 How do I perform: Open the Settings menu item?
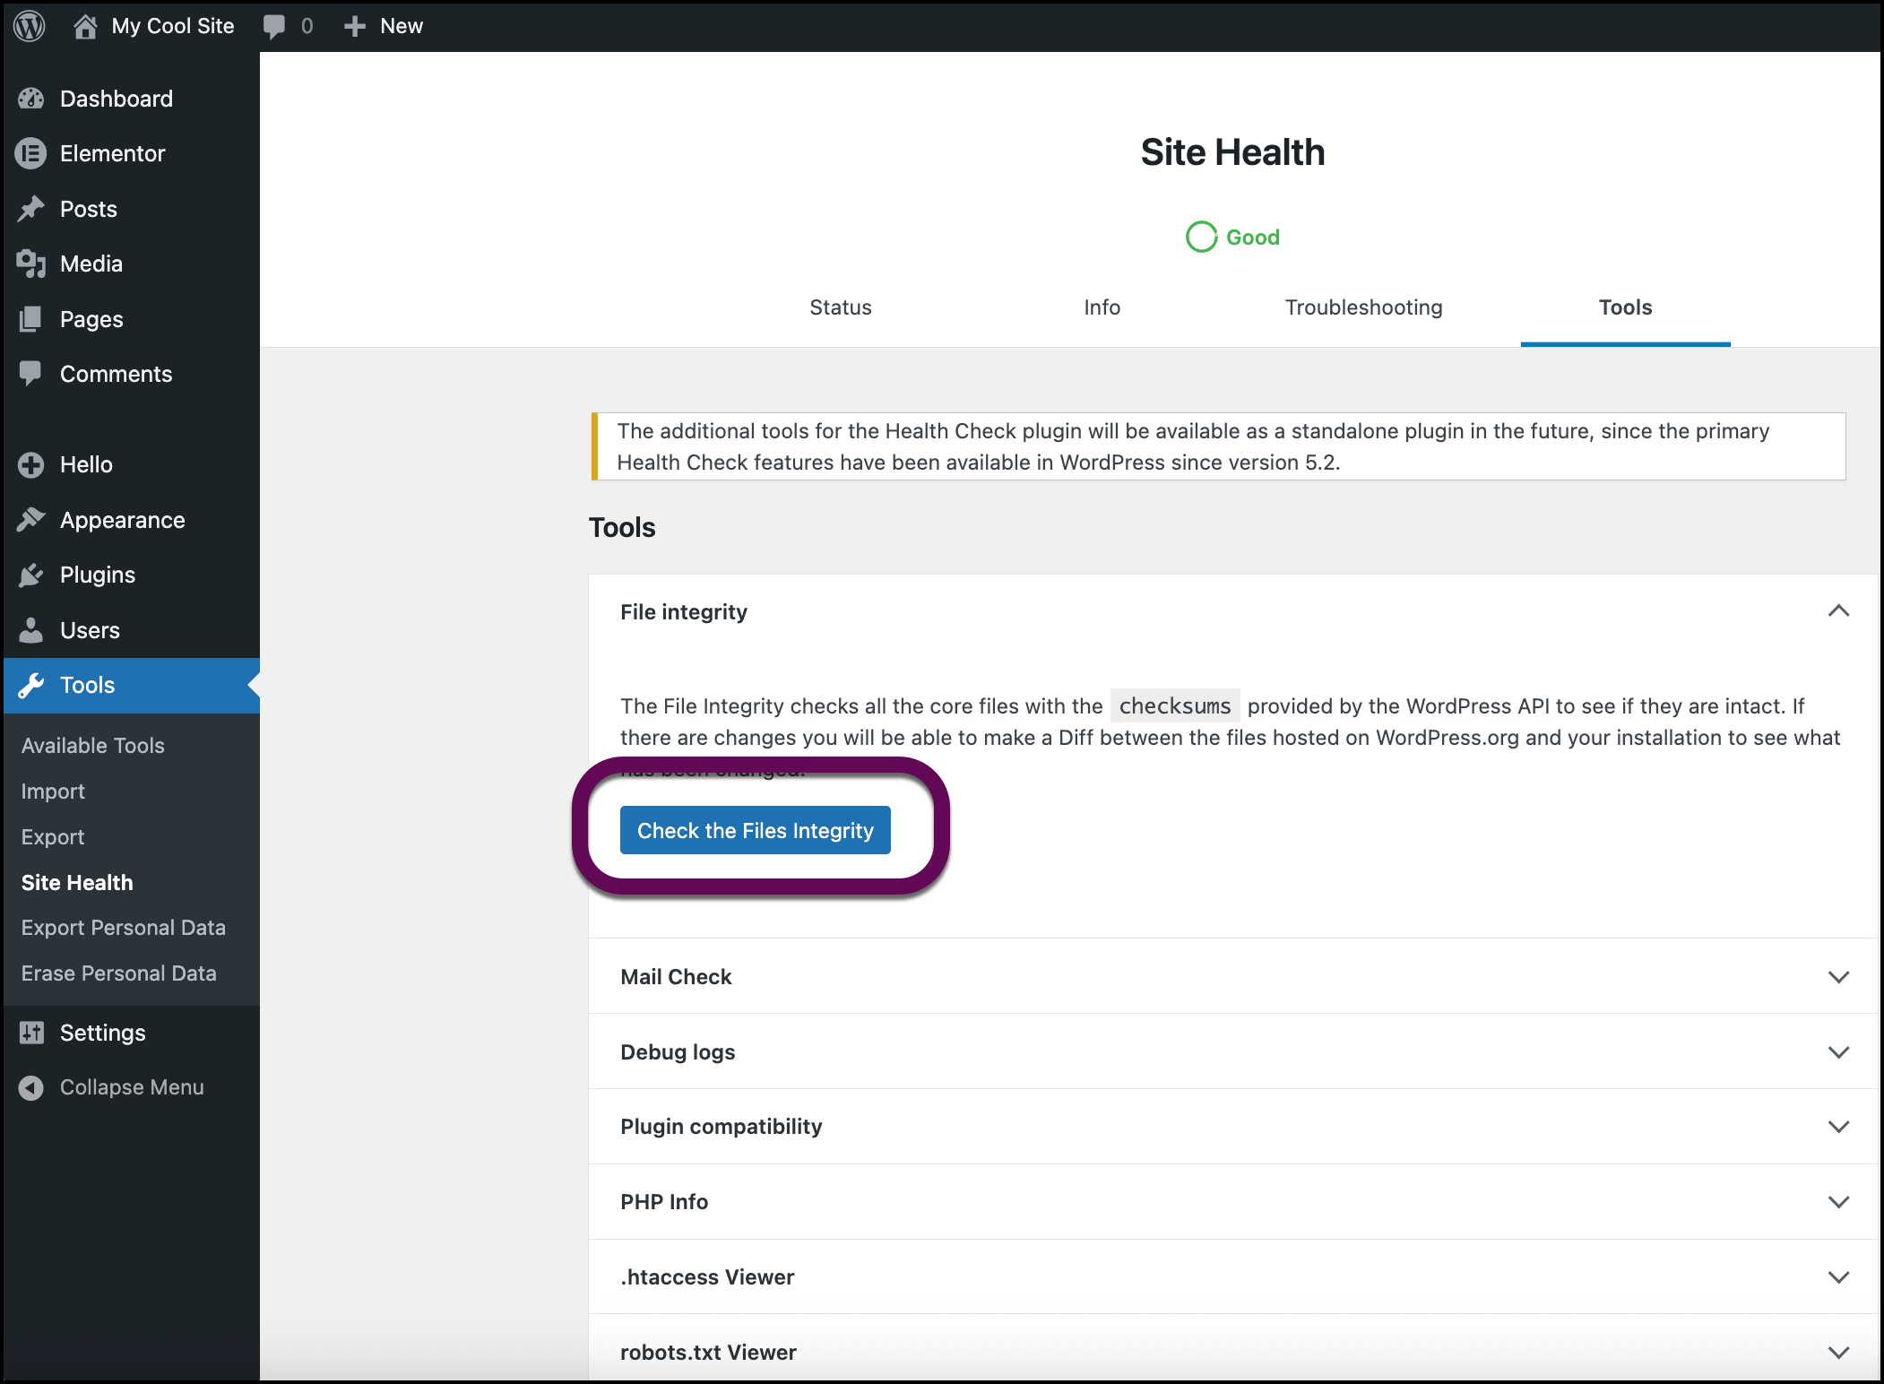(102, 1033)
